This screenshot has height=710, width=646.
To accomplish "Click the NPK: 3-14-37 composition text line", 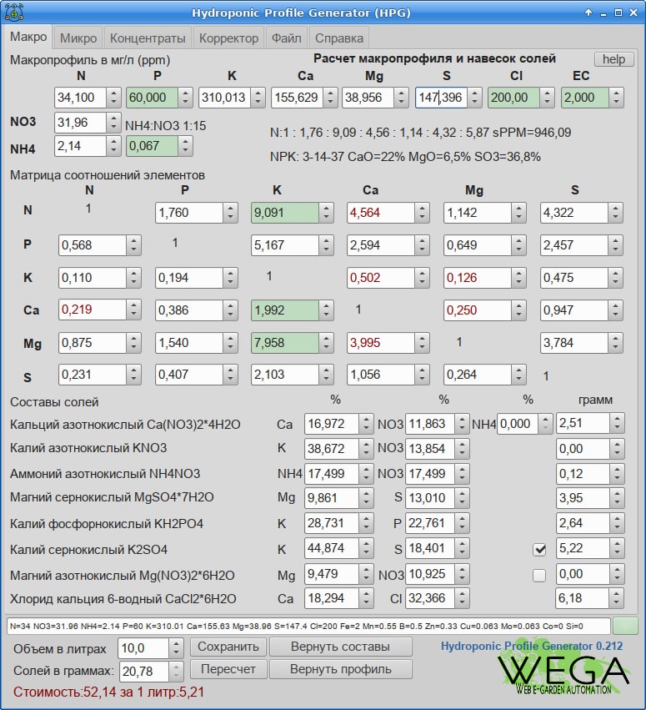I will (405, 157).
